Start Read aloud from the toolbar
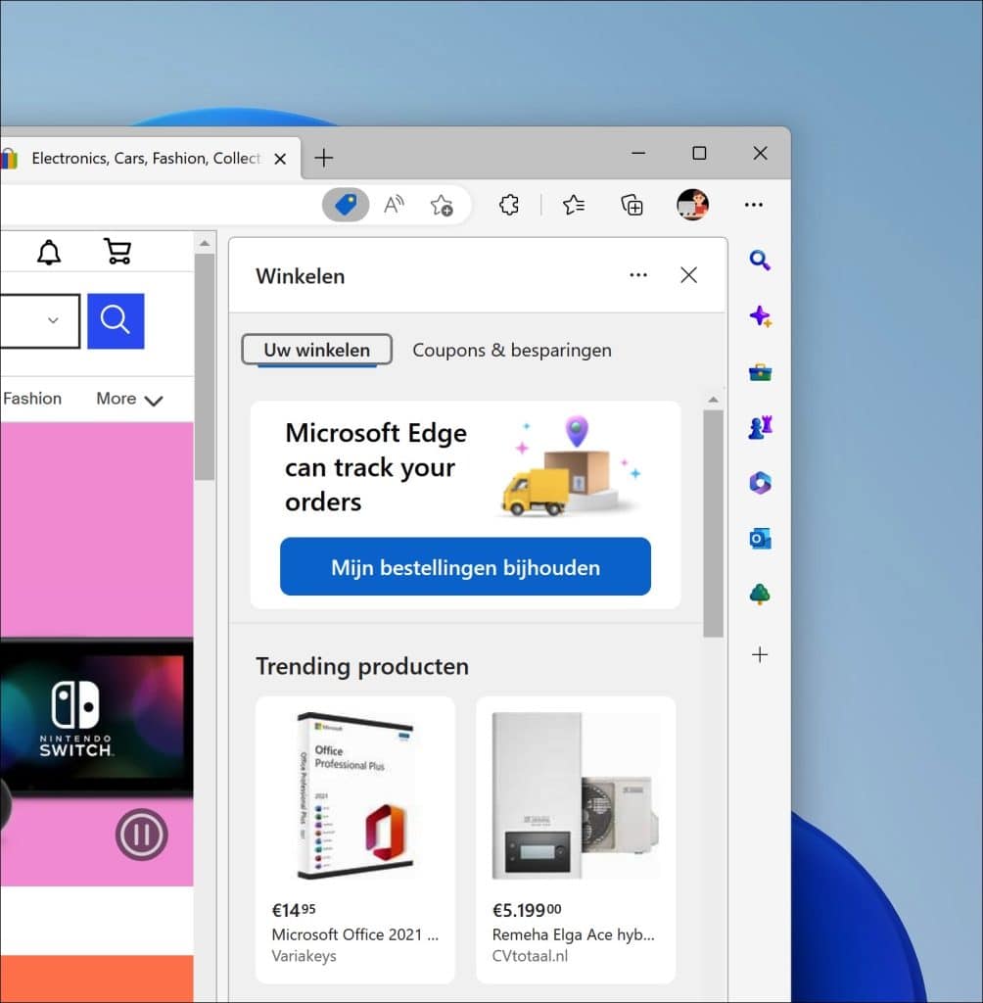This screenshot has width=983, height=1003. click(394, 204)
